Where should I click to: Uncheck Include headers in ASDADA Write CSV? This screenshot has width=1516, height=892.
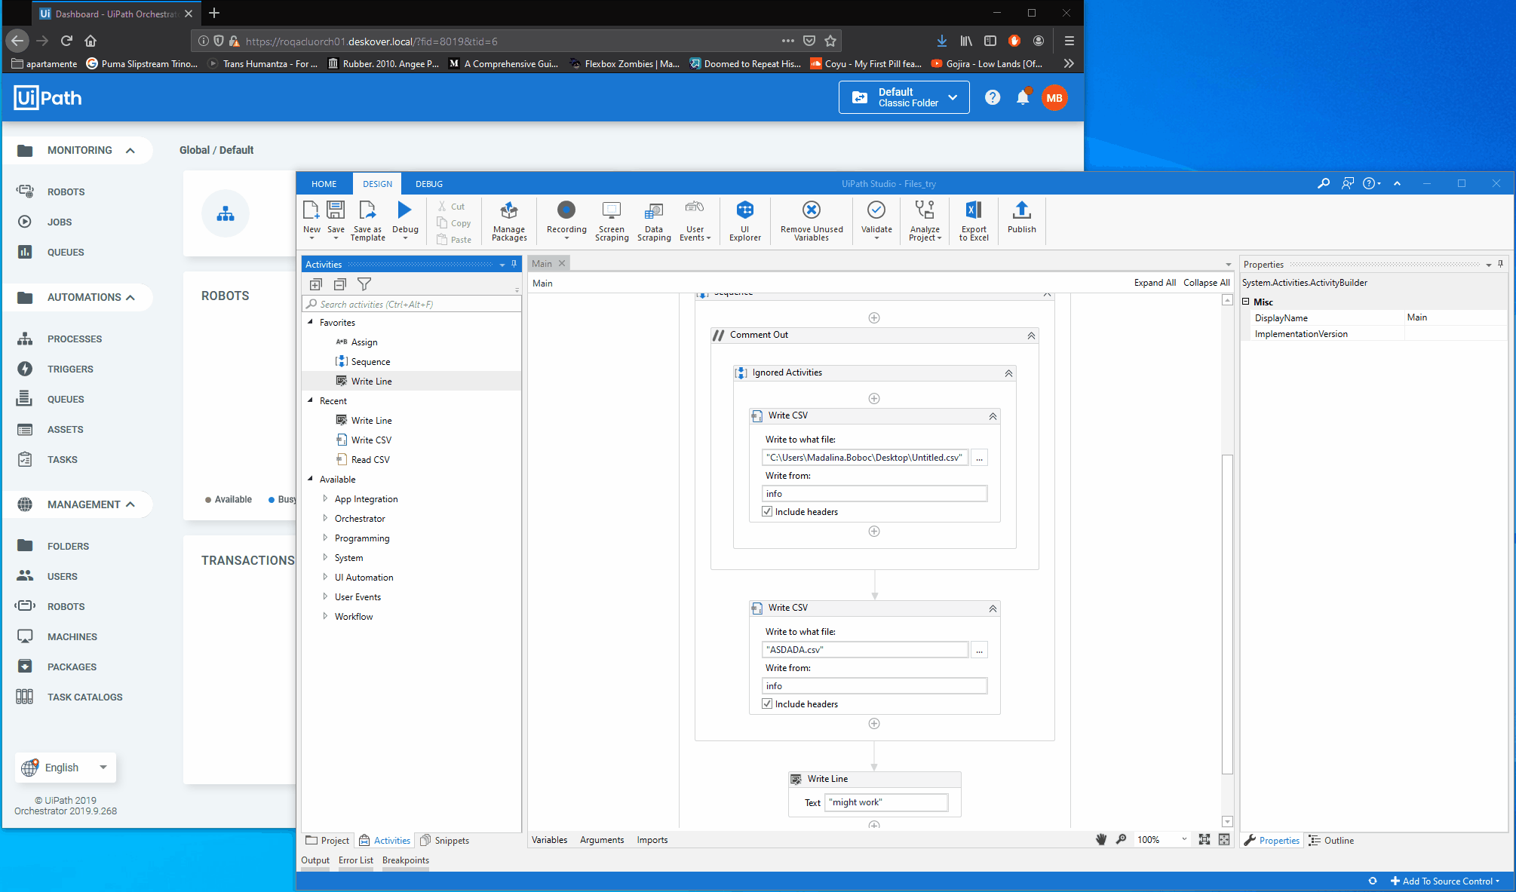[x=767, y=704]
